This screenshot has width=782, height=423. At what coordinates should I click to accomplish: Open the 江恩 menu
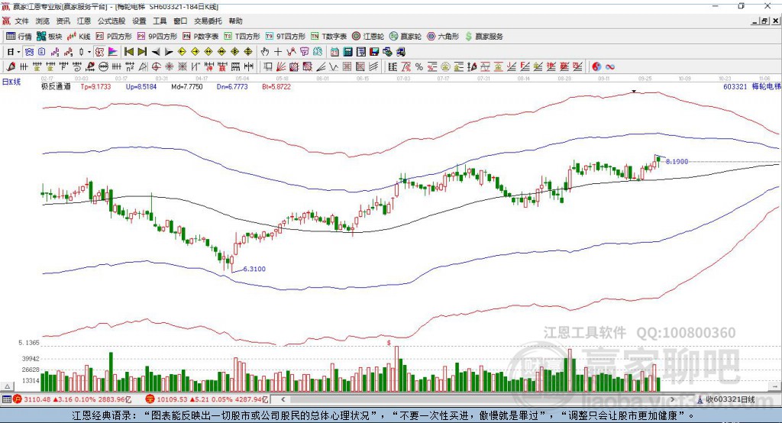tap(84, 21)
